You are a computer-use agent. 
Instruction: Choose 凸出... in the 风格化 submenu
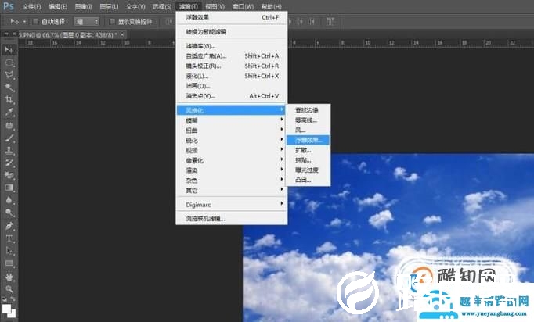tap(308, 180)
